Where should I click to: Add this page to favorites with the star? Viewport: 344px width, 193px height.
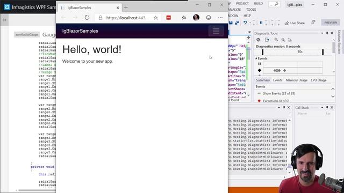(155, 18)
